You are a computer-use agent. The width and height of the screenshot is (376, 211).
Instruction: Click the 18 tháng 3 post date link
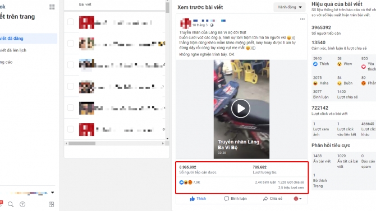point(200,25)
